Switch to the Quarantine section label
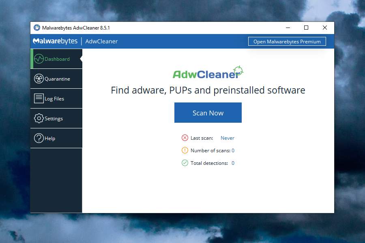365x243 pixels. pos(57,79)
